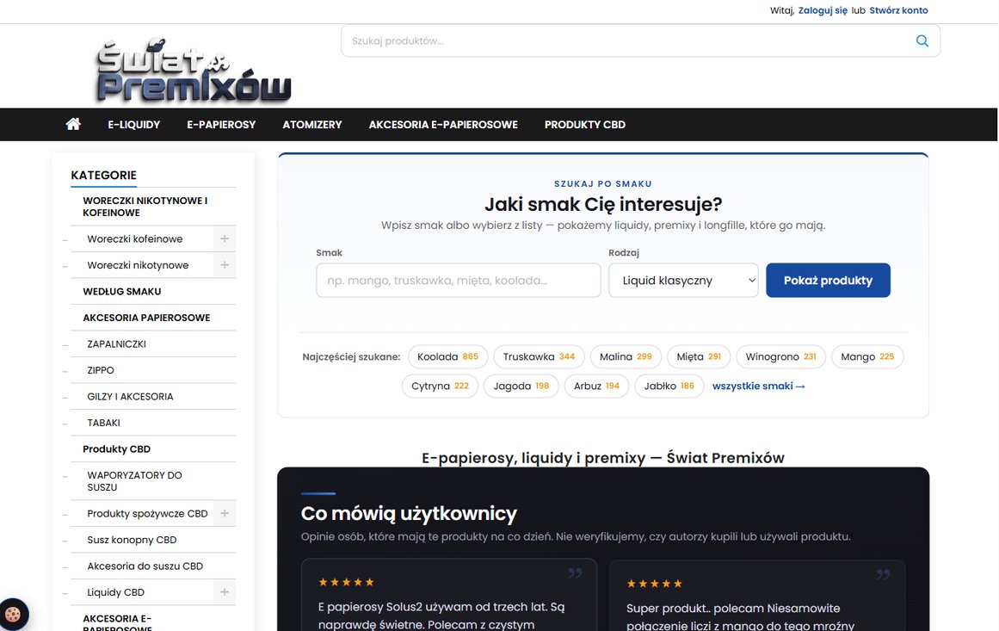
Task: Select the Mango flavor chip
Action: pos(867,357)
